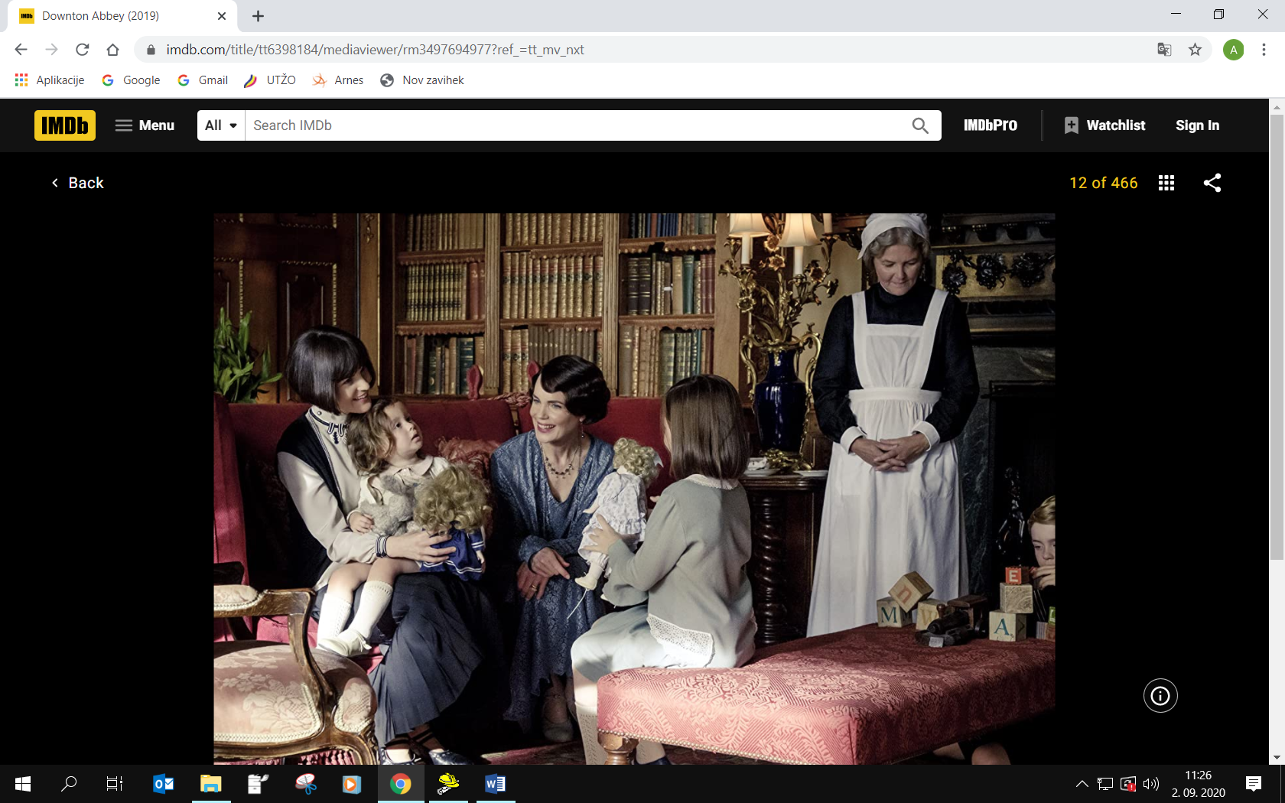The height and width of the screenshot is (803, 1285).
Task: Open the media player taskbar icon
Action: pyautogui.click(x=351, y=784)
